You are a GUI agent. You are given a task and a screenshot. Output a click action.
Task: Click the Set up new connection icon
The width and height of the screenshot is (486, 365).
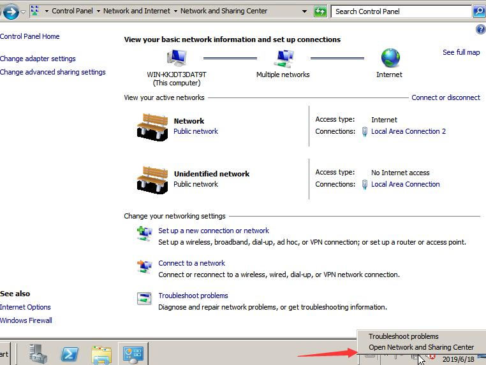pos(145,234)
